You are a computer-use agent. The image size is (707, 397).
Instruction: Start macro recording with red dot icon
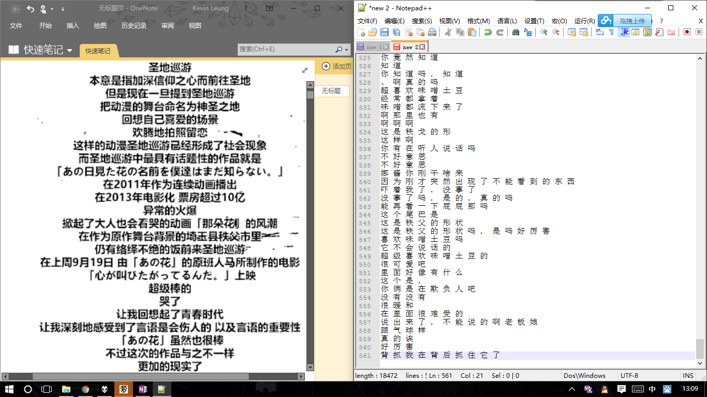click(687, 32)
